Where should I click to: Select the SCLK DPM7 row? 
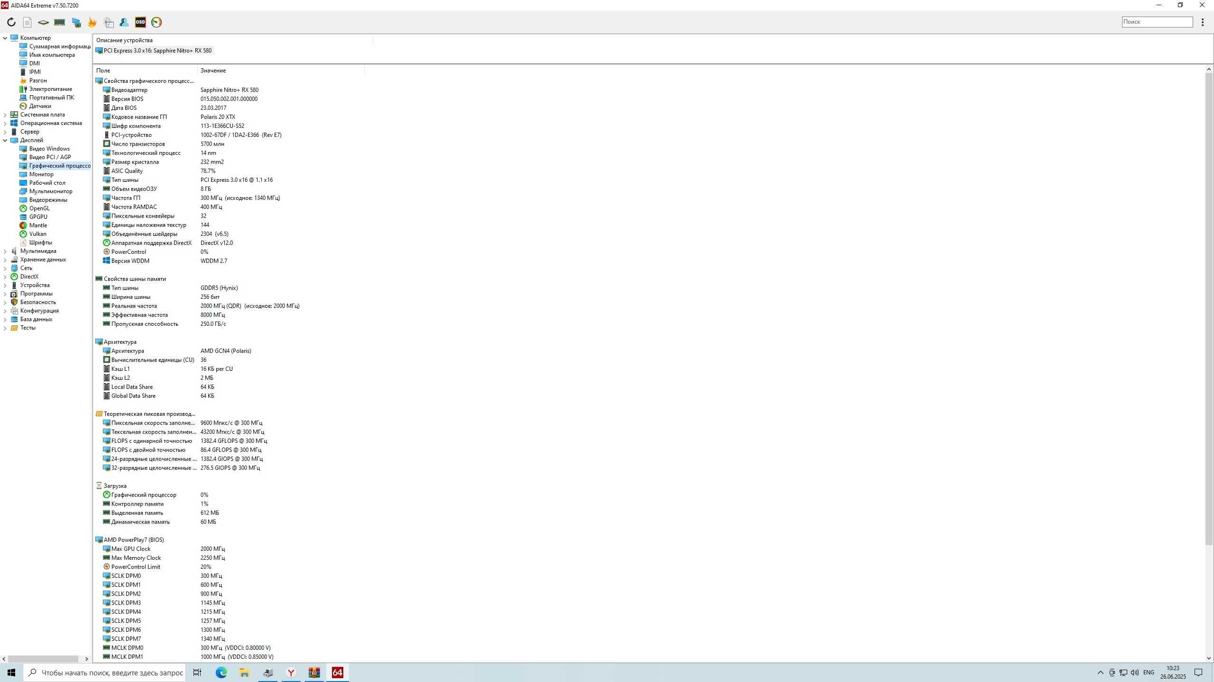164,639
